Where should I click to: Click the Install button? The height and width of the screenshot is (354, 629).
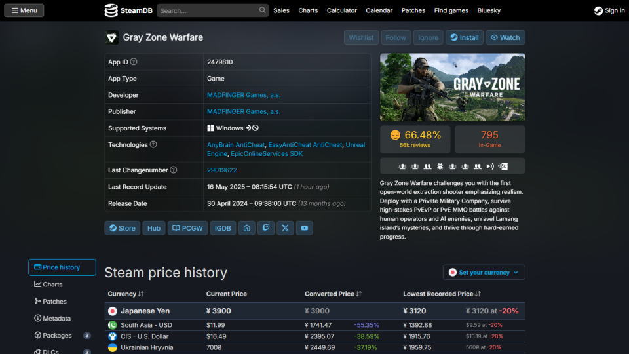464,37
